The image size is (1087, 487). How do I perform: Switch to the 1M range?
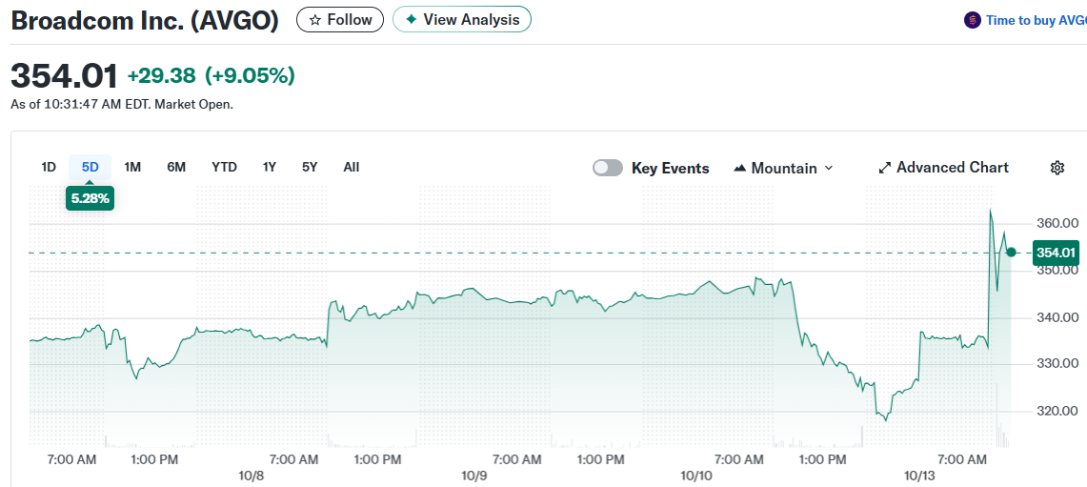[132, 167]
